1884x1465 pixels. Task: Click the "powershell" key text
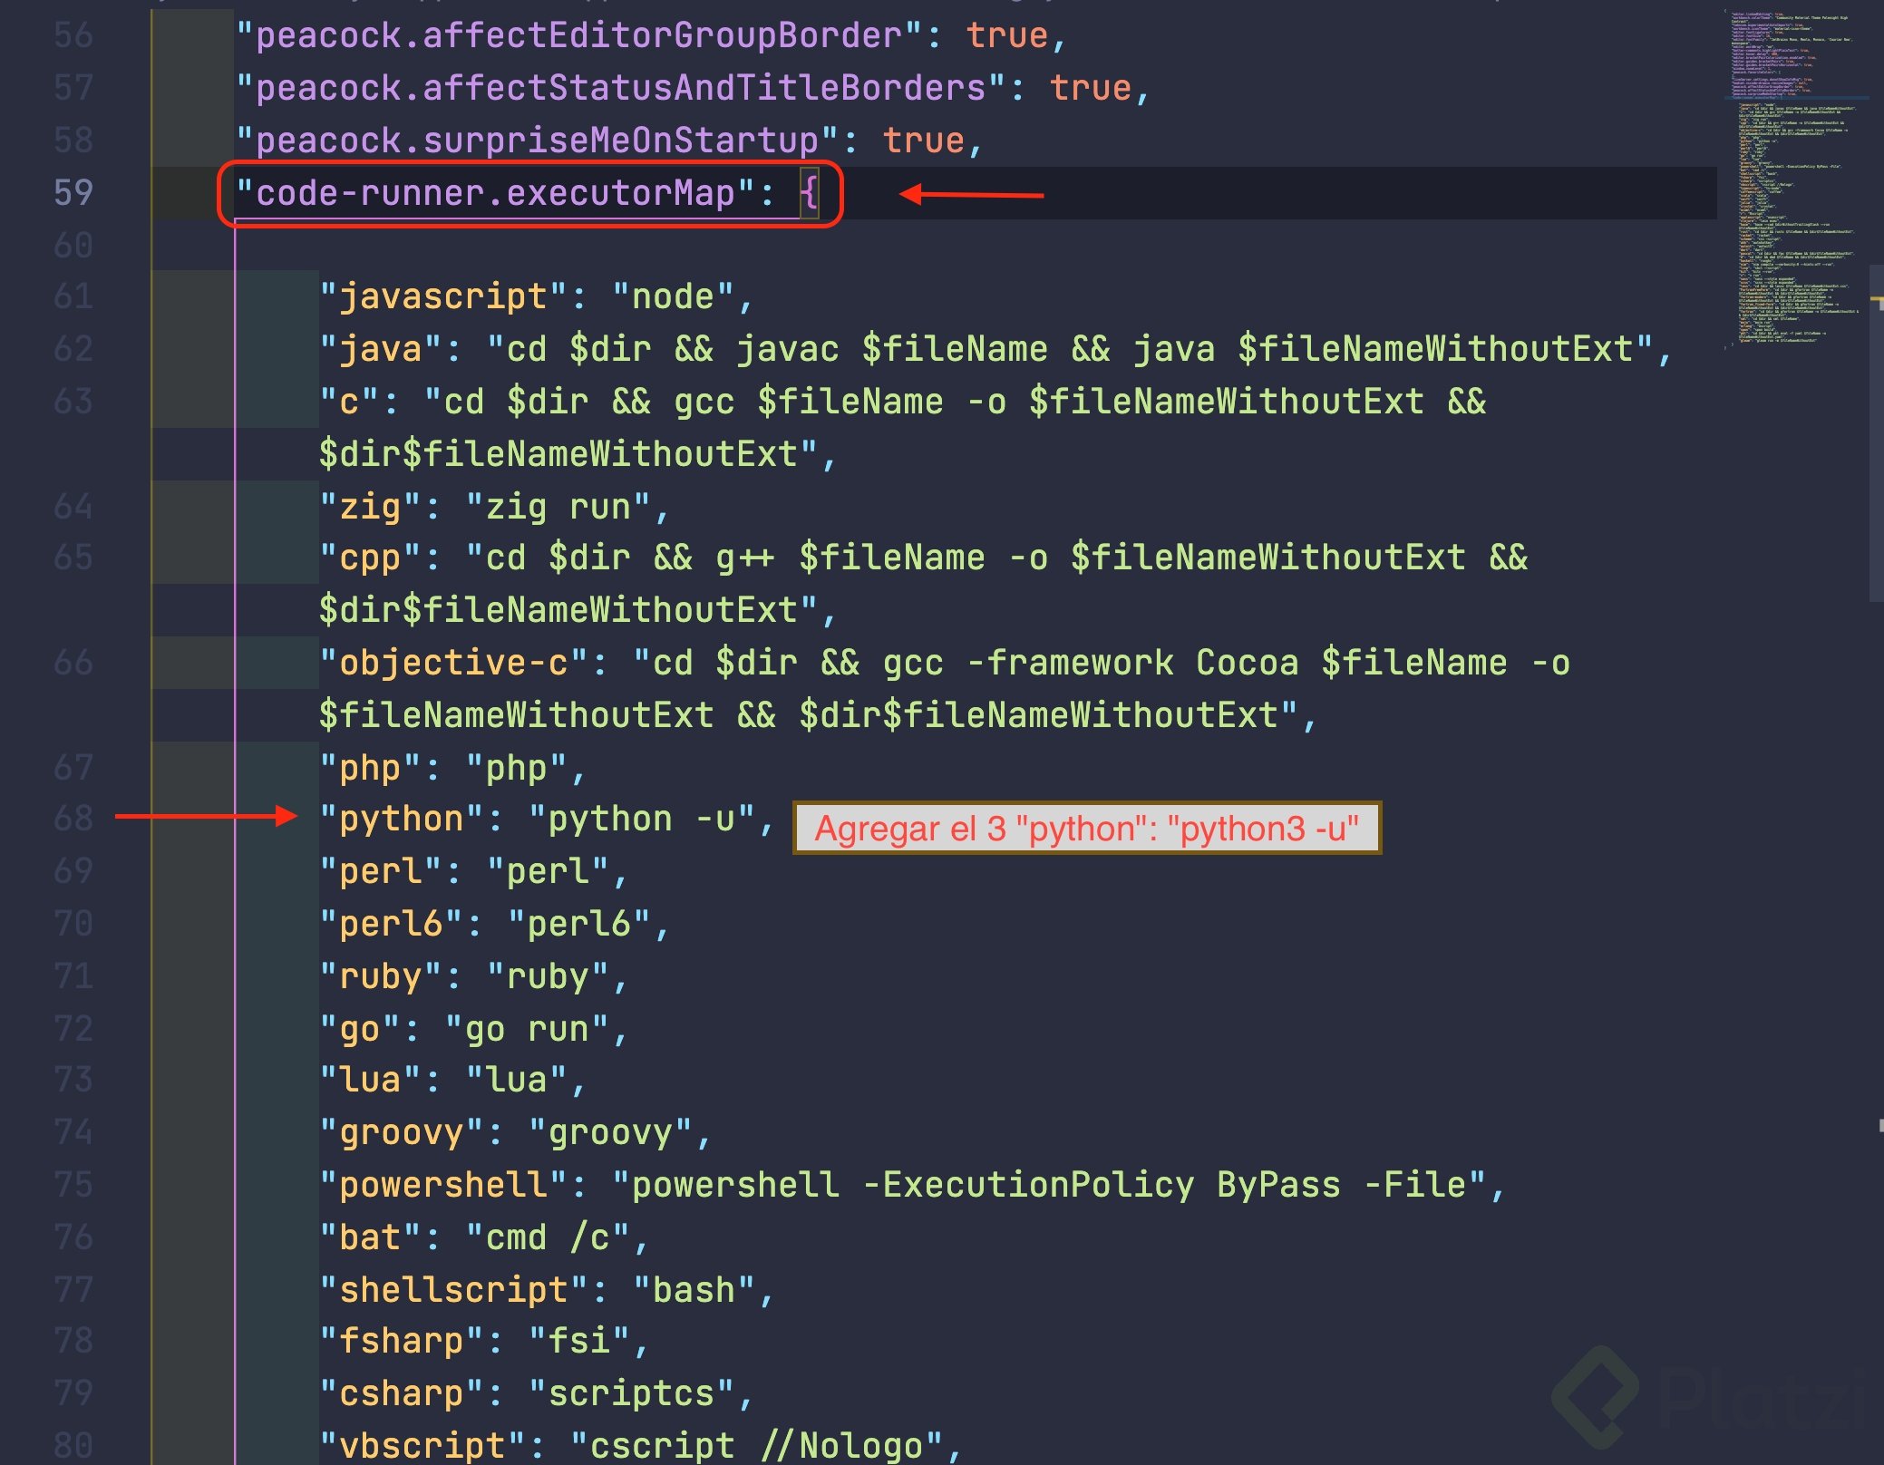[x=444, y=1185]
